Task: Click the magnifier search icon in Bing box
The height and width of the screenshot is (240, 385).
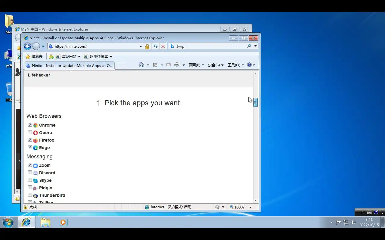Action: coord(249,46)
